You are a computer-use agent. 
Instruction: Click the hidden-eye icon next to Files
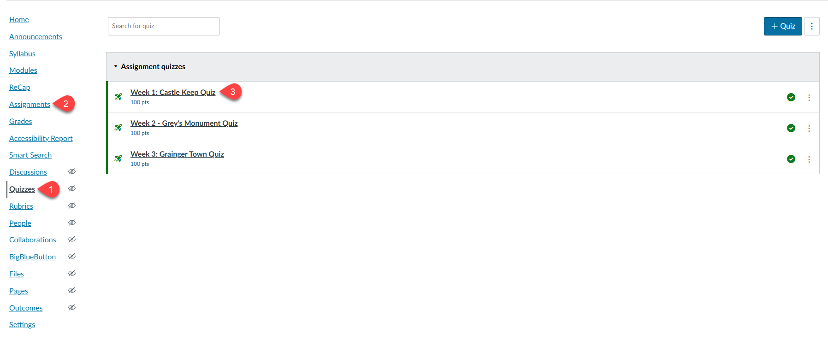pos(72,273)
